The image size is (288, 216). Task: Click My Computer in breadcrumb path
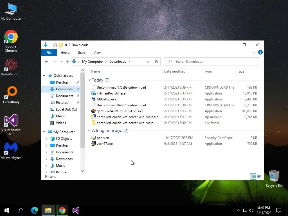92,62
